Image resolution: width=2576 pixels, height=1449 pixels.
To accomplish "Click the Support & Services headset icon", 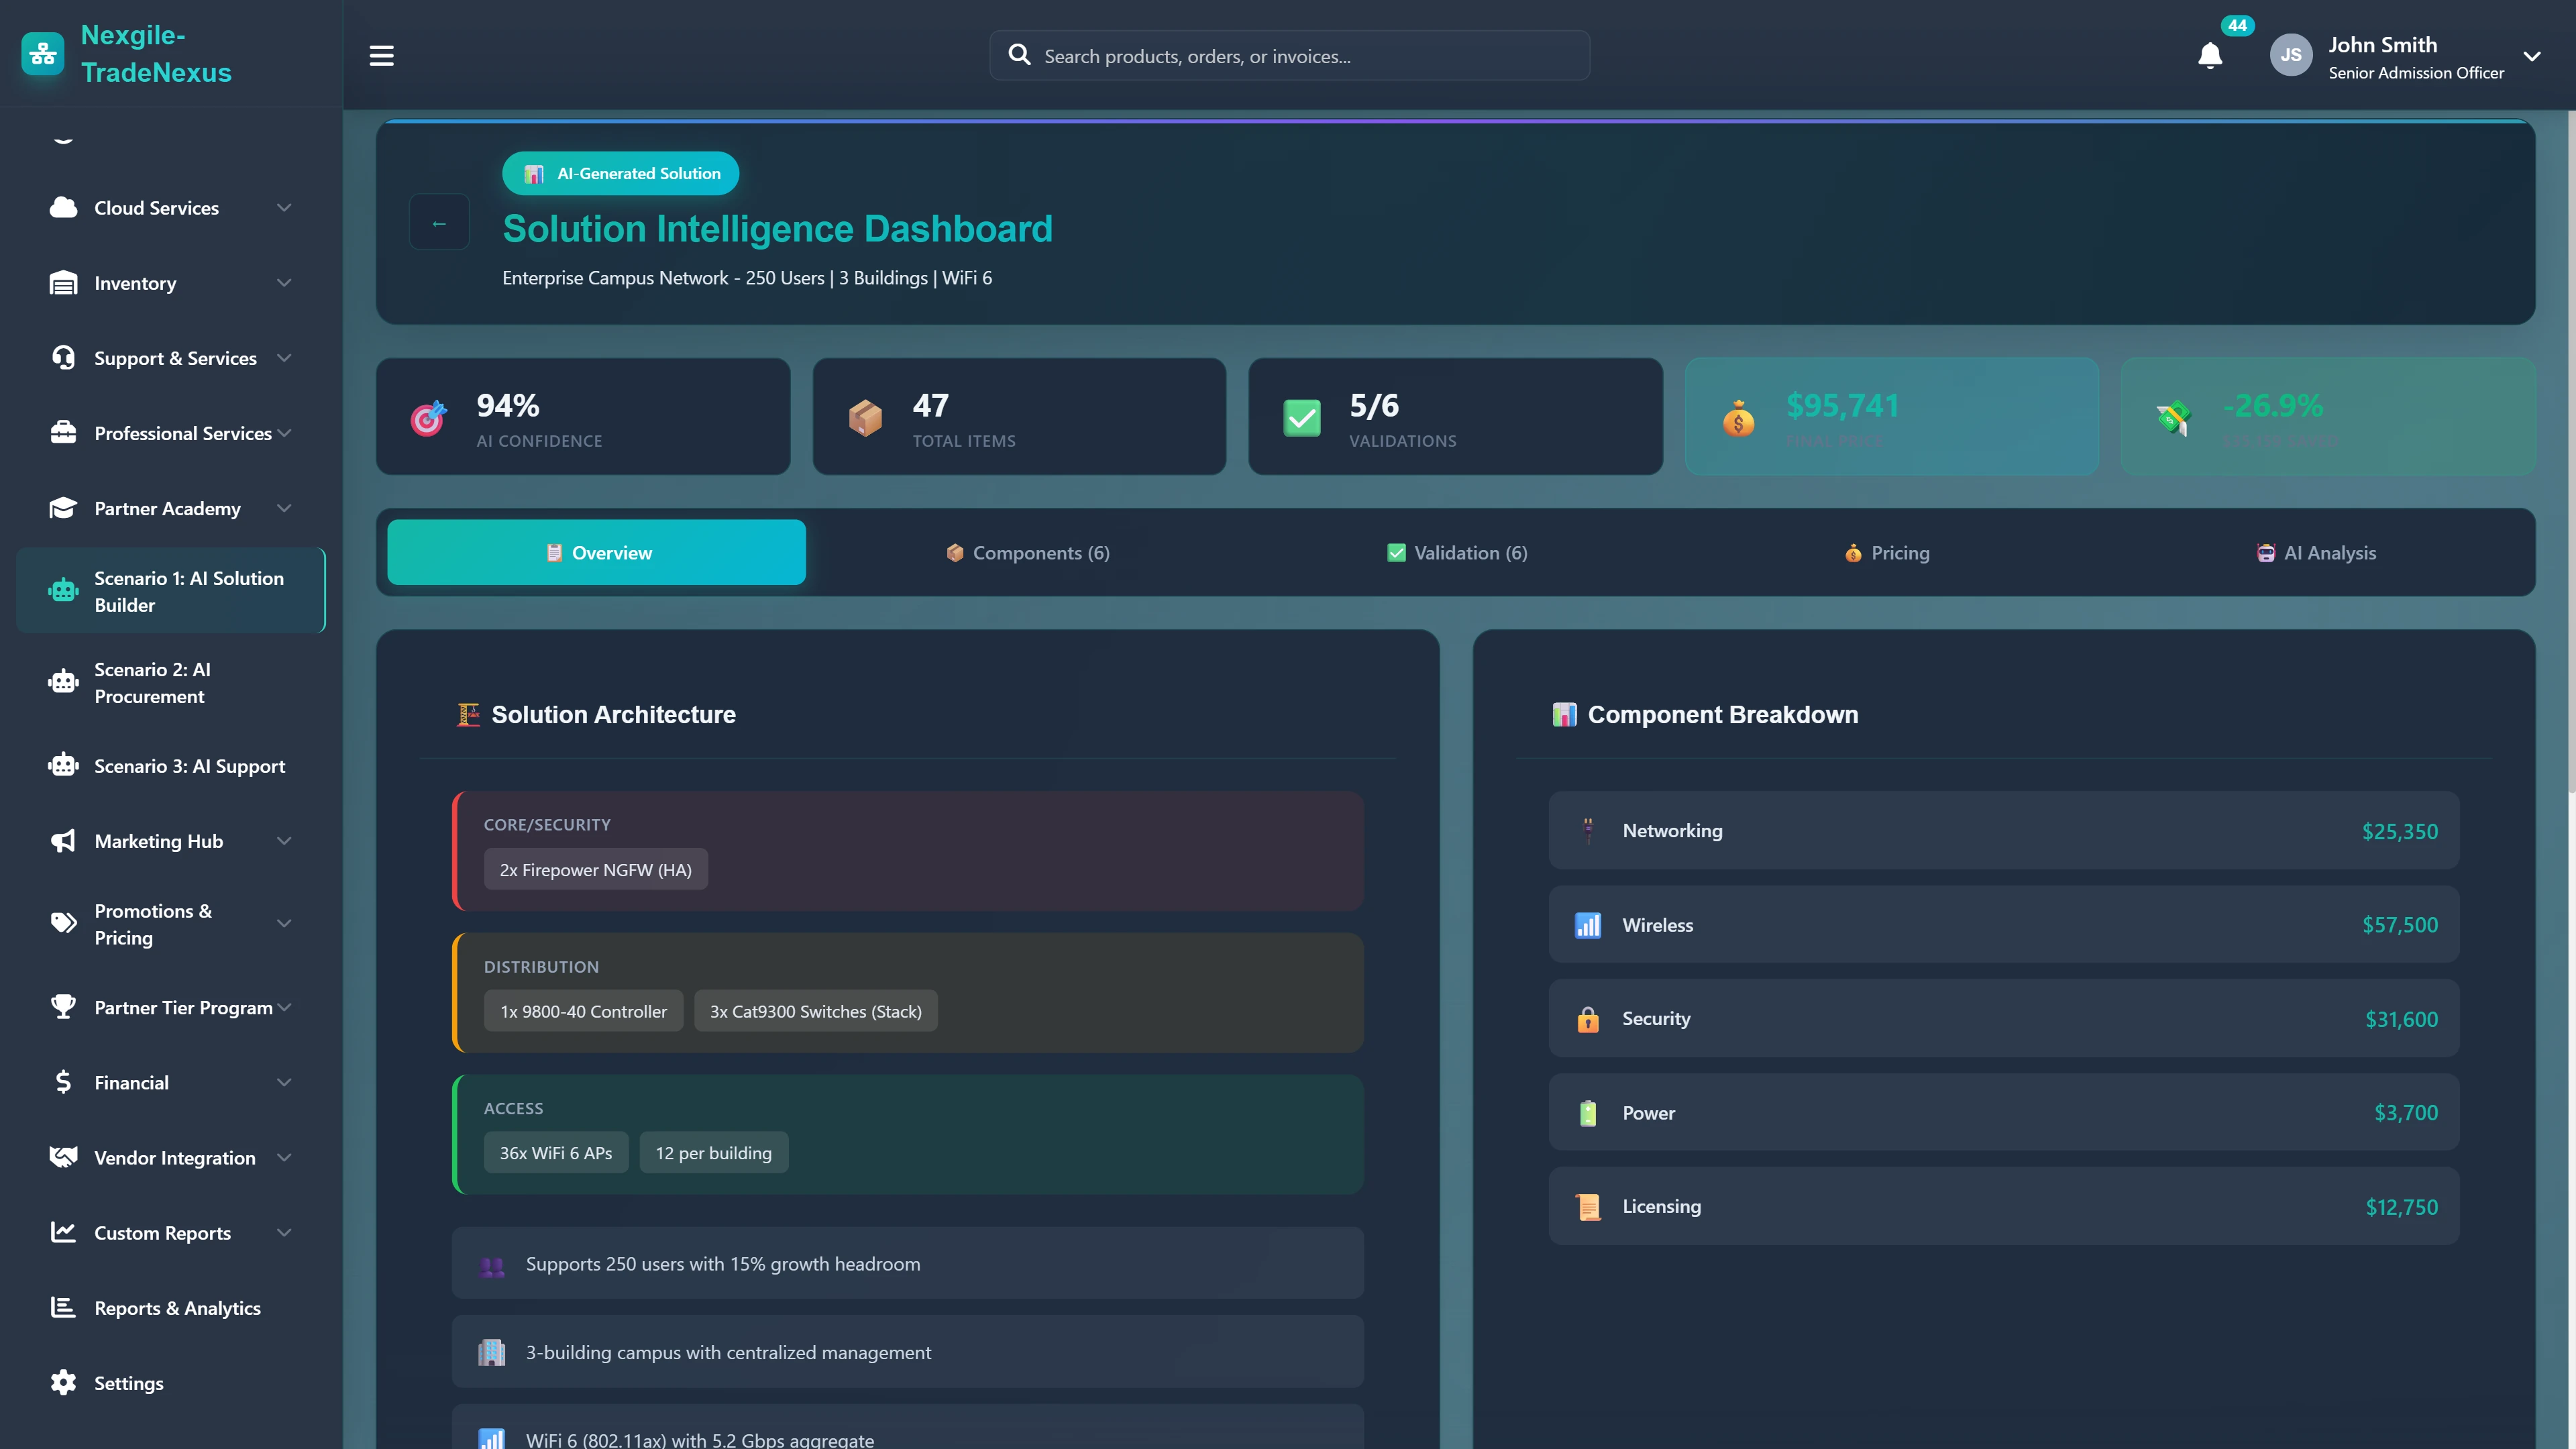I will point(62,357).
